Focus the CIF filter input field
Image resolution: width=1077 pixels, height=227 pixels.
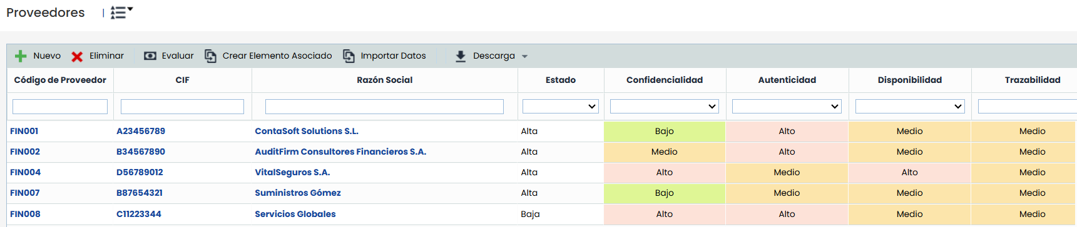click(182, 107)
